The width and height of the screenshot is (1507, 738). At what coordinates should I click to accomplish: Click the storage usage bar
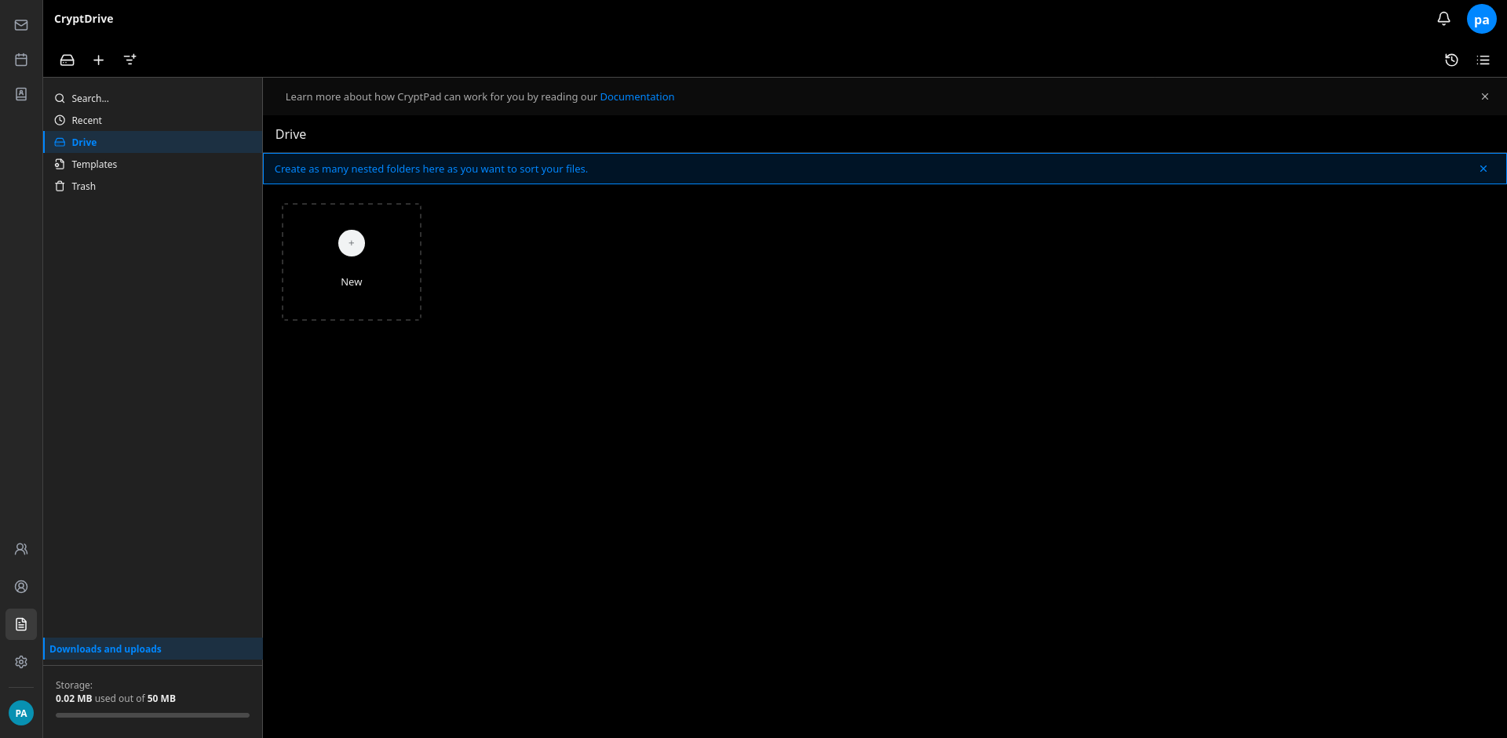pyautogui.click(x=152, y=715)
